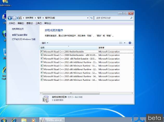This screenshot has height=122, width=164.
Task: Open Windows Media Player from taskbar
Action: pyautogui.click(x=33, y=120)
